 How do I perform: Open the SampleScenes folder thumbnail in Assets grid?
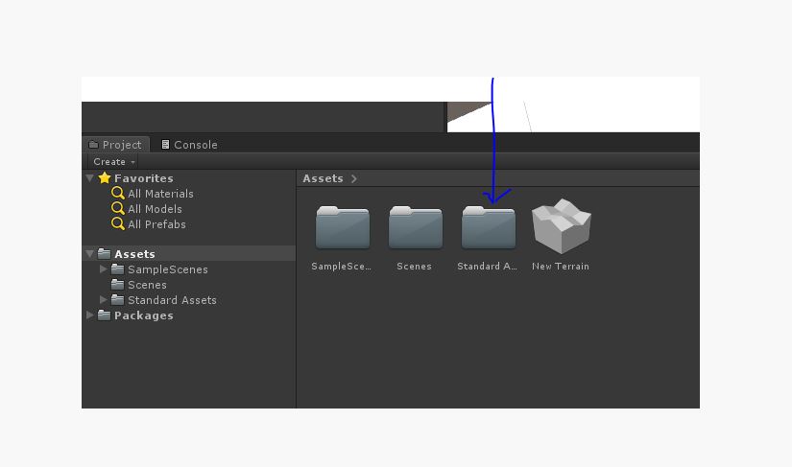pyautogui.click(x=343, y=227)
